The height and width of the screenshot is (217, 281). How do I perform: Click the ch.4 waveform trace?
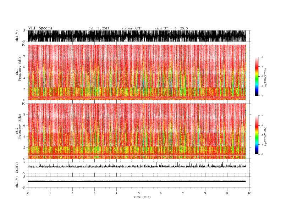click(x=137, y=182)
